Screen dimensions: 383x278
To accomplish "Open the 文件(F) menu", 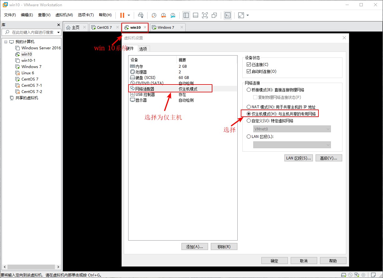I will 10,15.
